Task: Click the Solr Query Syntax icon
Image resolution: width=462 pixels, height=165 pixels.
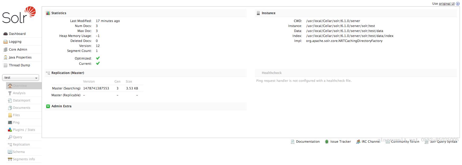Action: (426, 142)
